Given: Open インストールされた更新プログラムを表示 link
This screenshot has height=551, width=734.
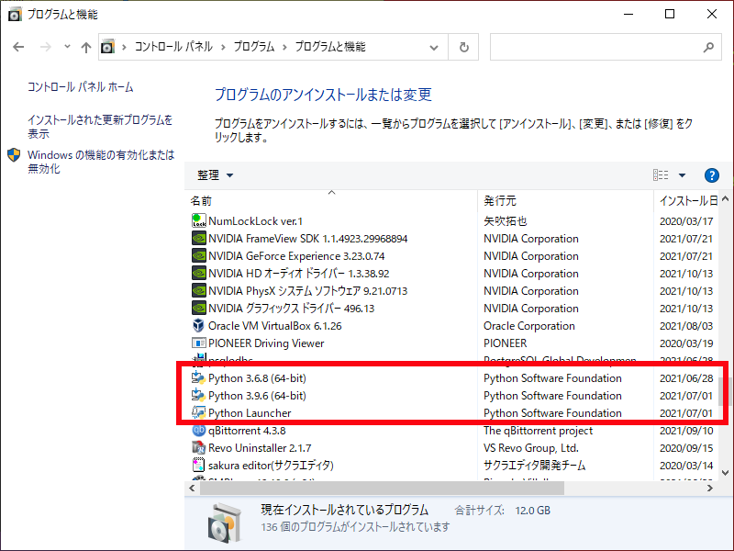Looking at the screenshot, I should click(x=100, y=127).
